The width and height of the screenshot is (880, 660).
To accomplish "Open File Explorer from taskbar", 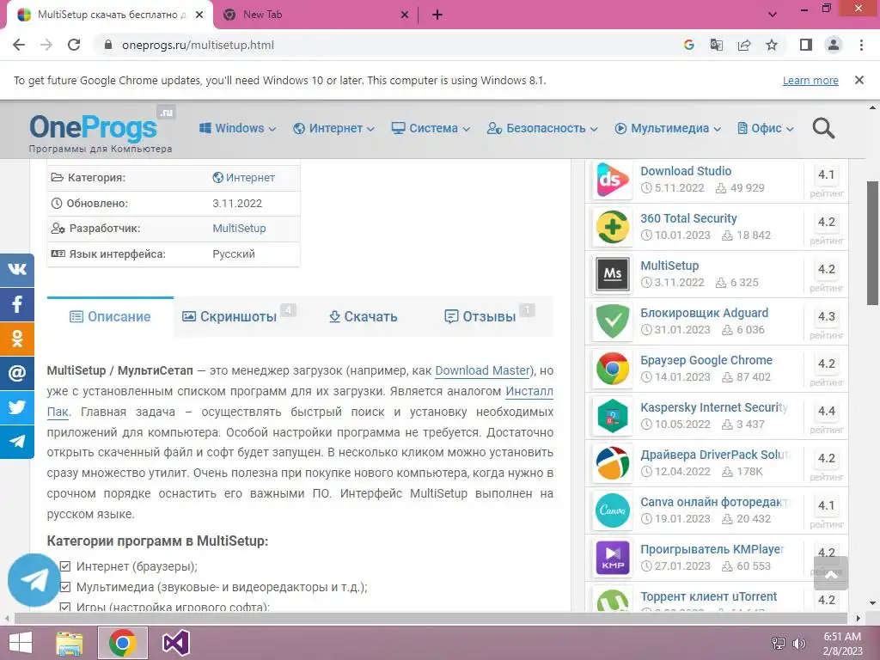I will (69, 643).
